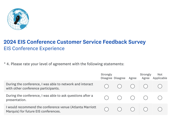Select Agree for recommending conference venue
This screenshot has height=118, width=173.
click(x=132, y=109)
